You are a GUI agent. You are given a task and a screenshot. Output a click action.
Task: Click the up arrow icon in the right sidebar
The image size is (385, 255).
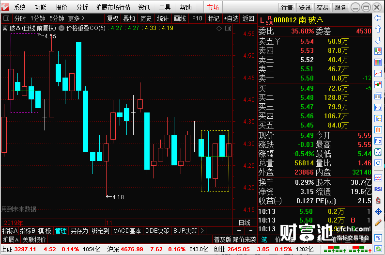[x=378, y=29]
